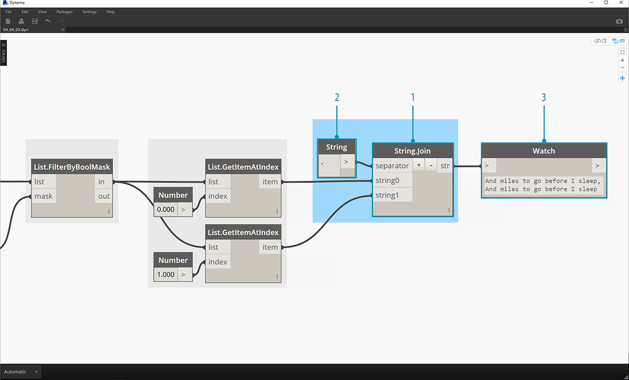Close the 04_04_03.dyn tab
The width and height of the screenshot is (629, 380).
click(x=62, y=30)
